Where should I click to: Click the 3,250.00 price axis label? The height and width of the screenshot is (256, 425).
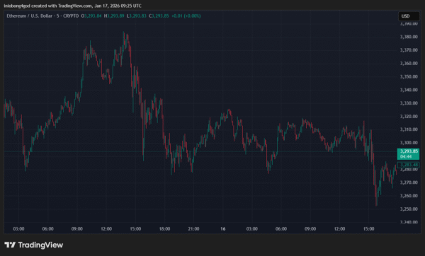coord(409,209)
